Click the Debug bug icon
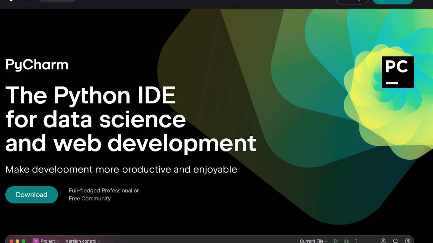Screen dimensions: 433x243 tap(346, 241)
